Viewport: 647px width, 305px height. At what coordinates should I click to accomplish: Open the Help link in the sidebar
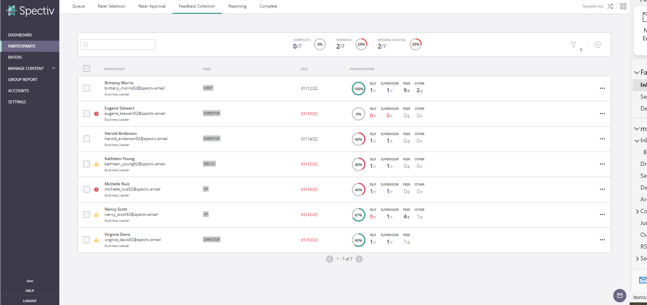29,291
